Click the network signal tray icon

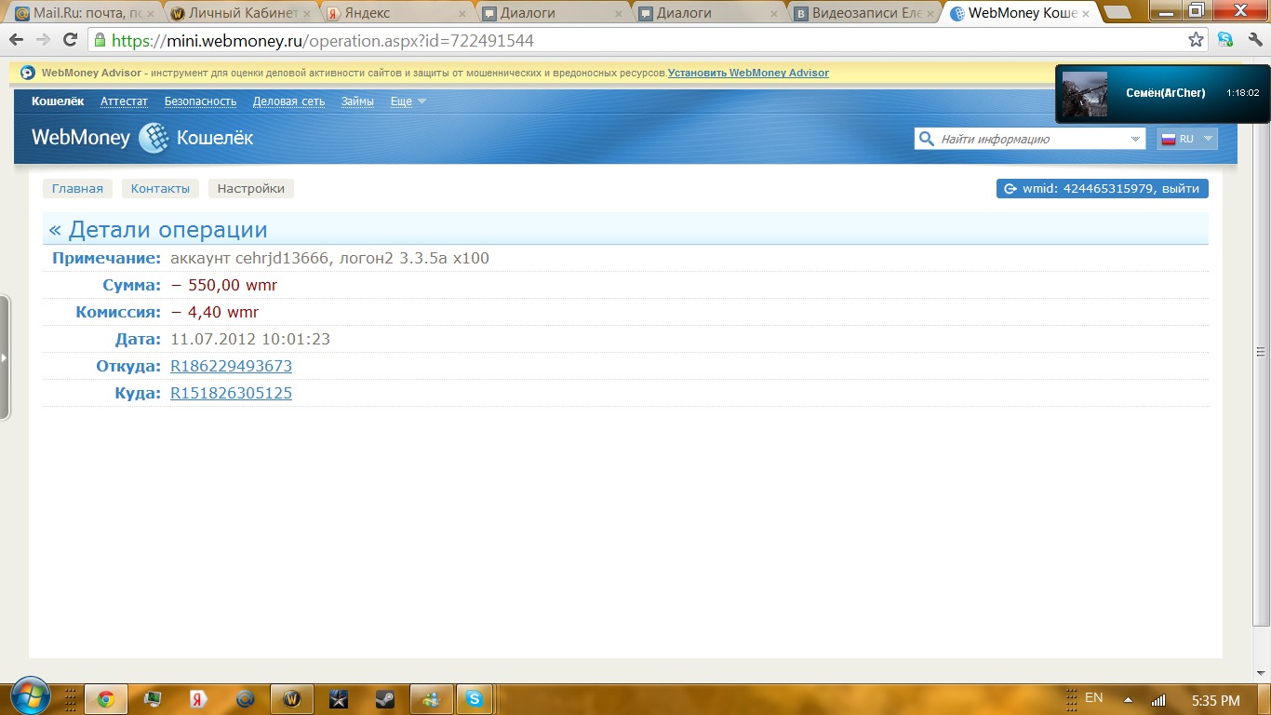click(x=1158, y=700)
